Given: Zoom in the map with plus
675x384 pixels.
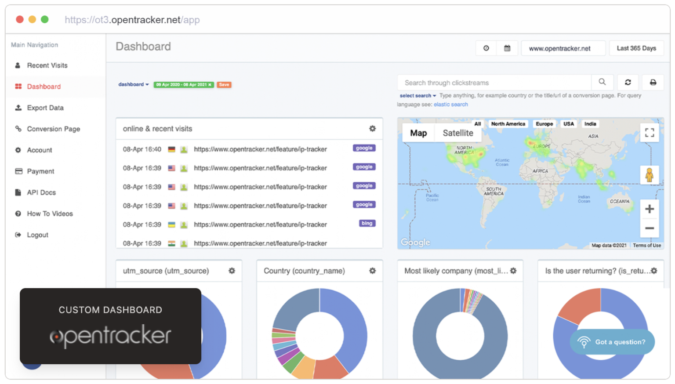Looking at the screenshot, I should pyautogui.click(x=649, y=209).
